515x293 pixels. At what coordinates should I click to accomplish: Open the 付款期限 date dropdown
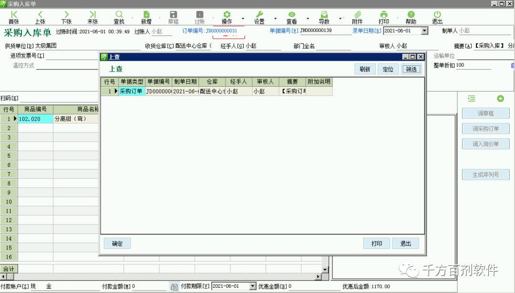tap(252, 286)
